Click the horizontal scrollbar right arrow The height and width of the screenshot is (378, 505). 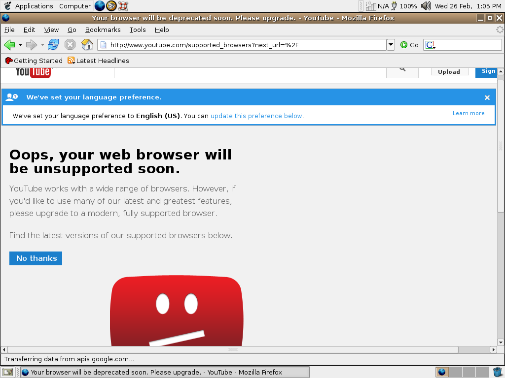493,350
